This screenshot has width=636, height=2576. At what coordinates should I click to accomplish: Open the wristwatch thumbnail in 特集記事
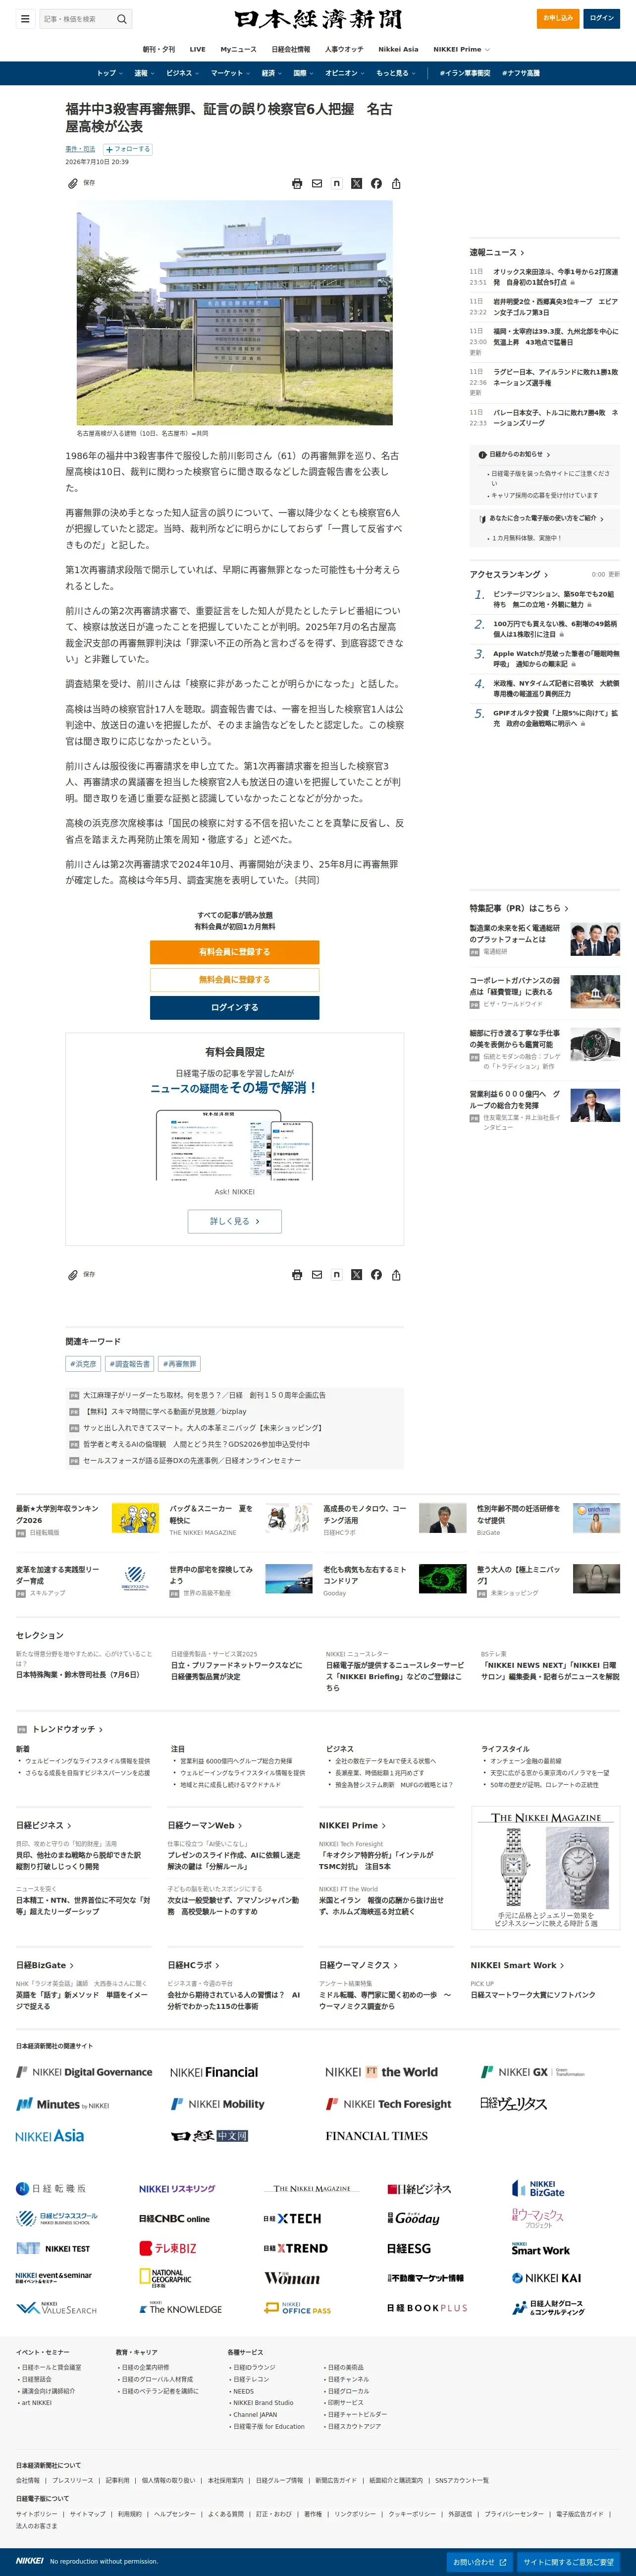595,1044
